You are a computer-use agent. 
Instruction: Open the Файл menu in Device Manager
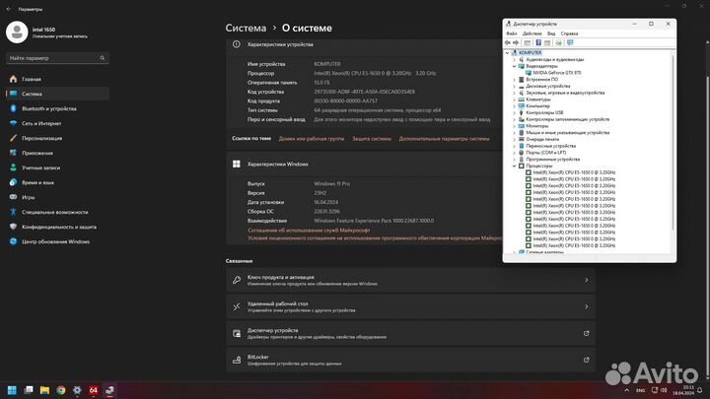point(511,33)
